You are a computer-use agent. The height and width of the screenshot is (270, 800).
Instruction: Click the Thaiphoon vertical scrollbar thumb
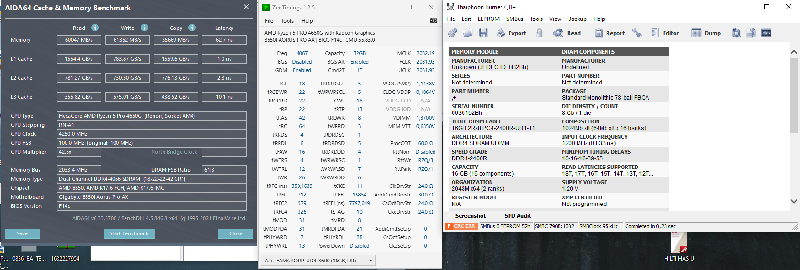(x=794, y=95)
